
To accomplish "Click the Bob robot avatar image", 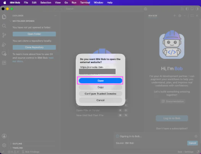I will [172, 45].
